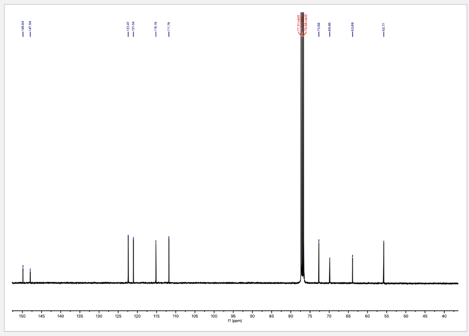Select the peak label 63.89
The width and height of the screenshot is (469, 336).
point(353,27)
